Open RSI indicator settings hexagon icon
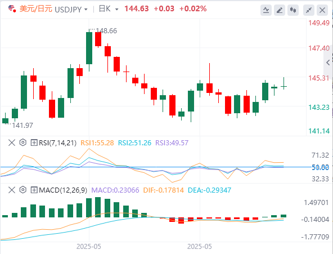This screenshot has width=333, height=254. pyautogui.click(x=23, y=142)
